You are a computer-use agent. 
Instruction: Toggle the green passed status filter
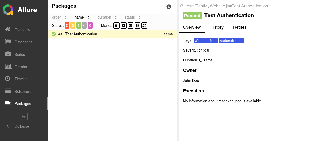[x=79, y=26]
